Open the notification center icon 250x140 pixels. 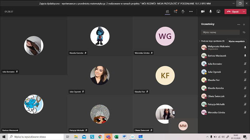point(245,137)
